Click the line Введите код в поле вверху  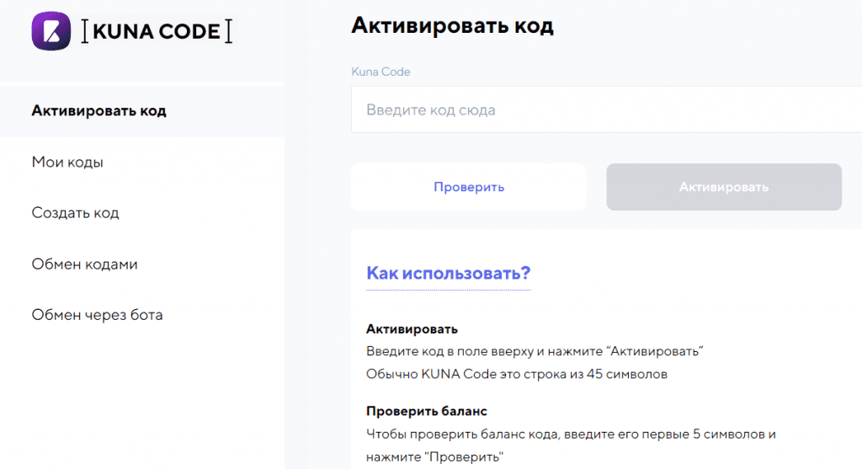pos(535,351)
